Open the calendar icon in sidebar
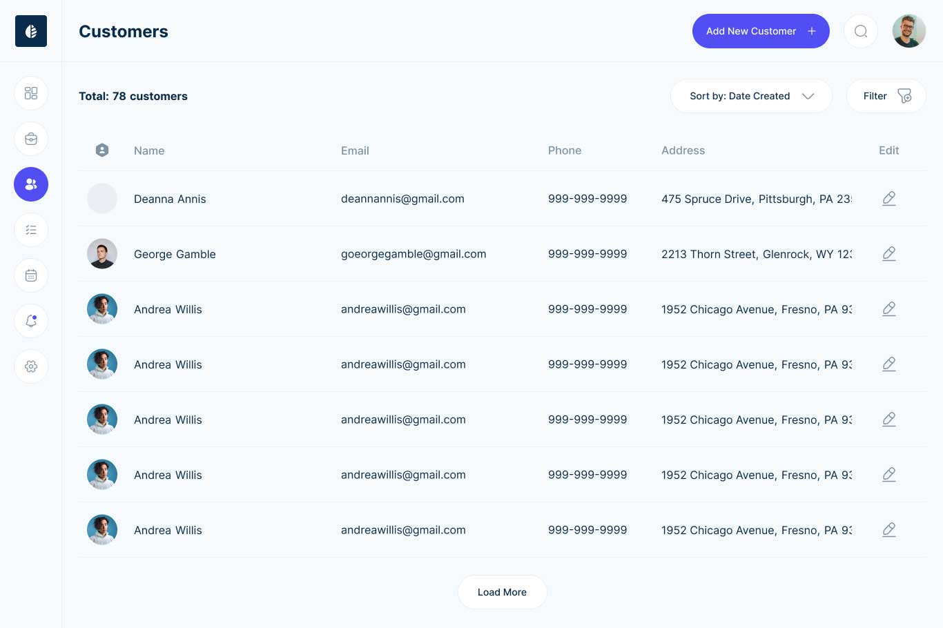This screenshot has height=628, width=943. point(31,275)
